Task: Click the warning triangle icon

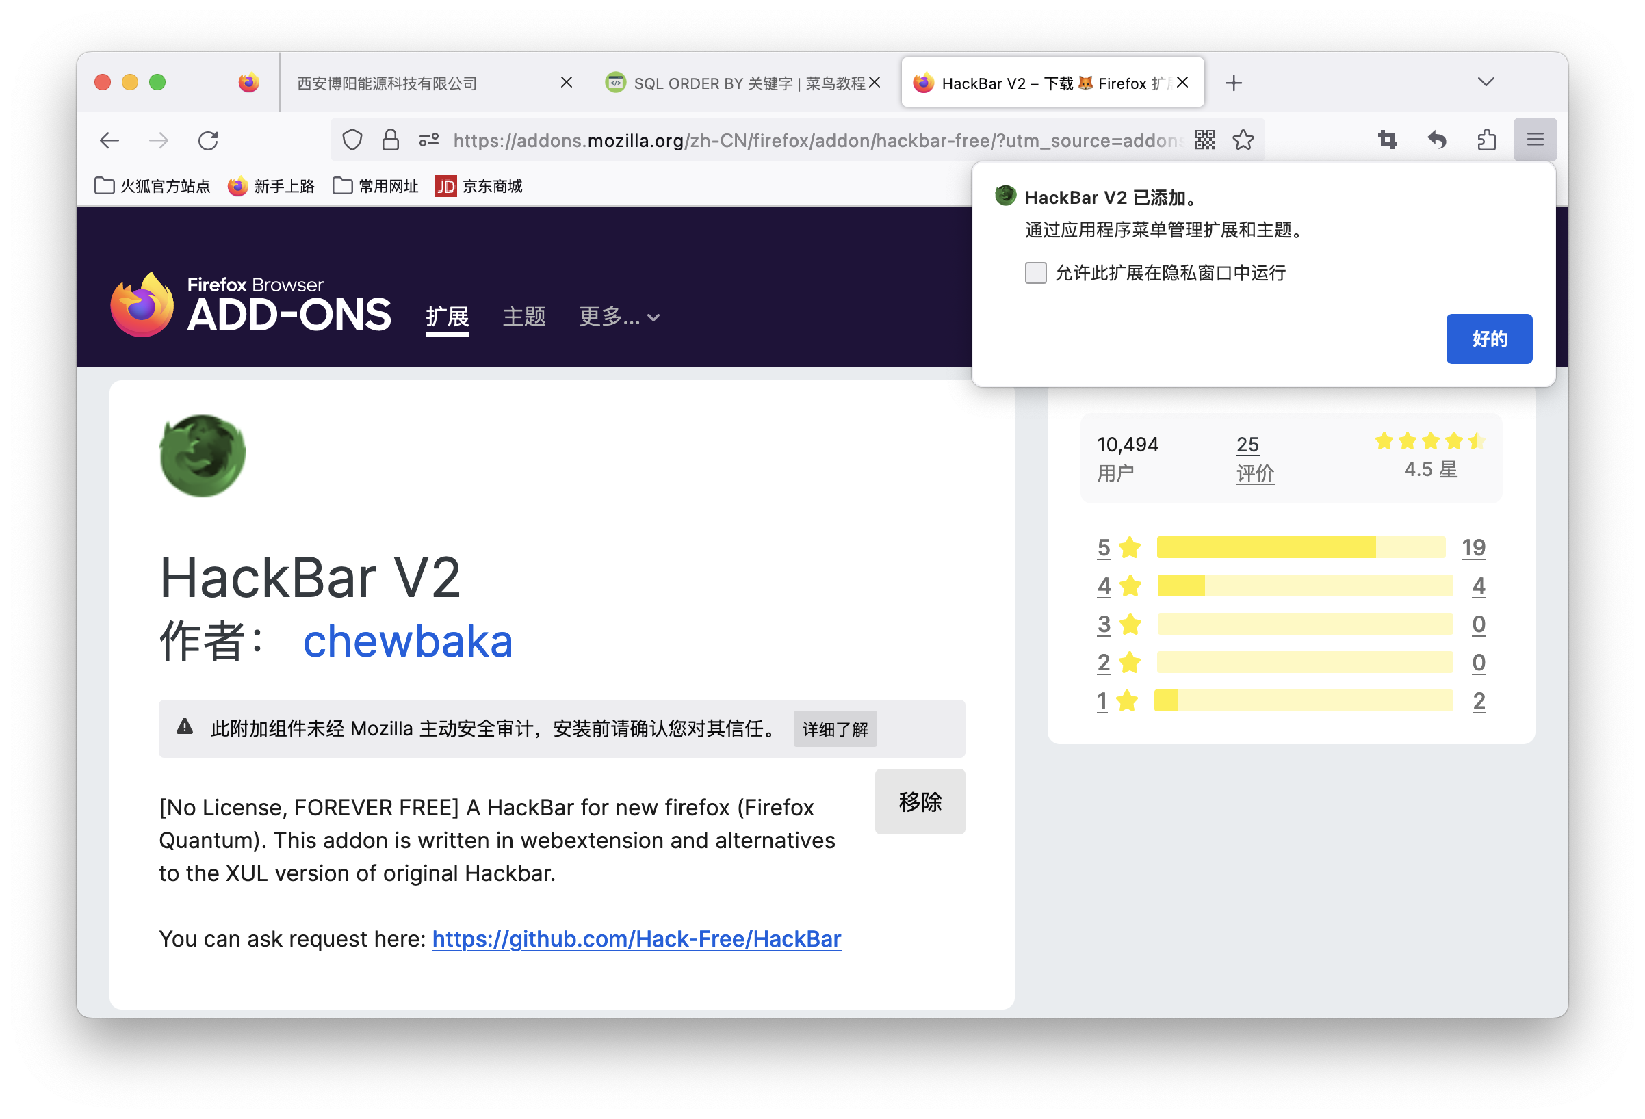Action: [x=185, y=726]
